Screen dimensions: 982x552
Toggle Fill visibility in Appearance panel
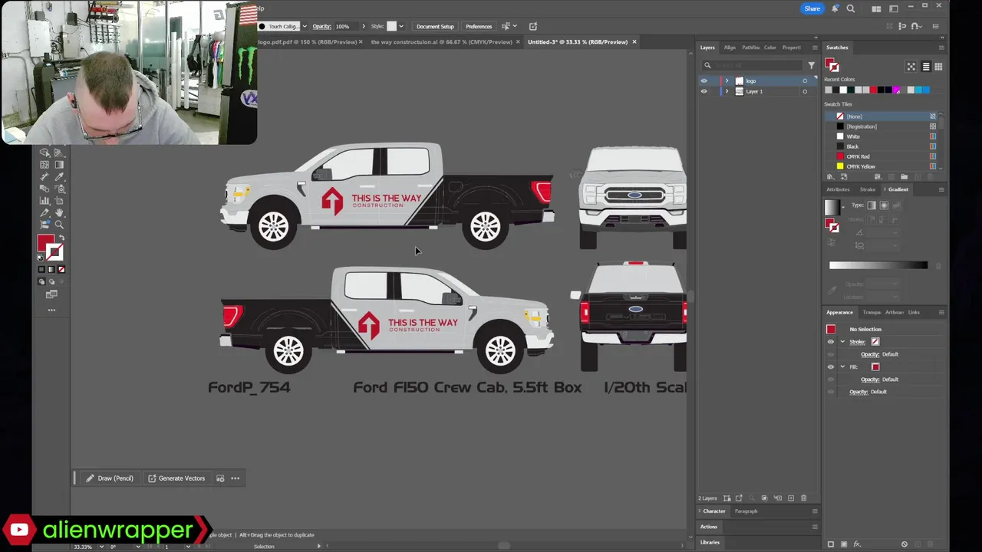(x=830, y=367)
